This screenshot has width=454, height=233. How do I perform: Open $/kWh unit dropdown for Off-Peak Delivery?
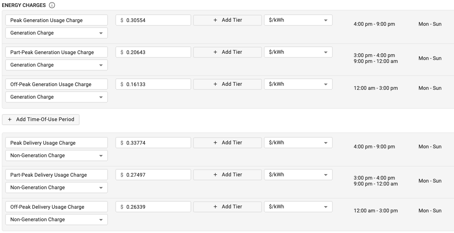(x=298, y=207)
